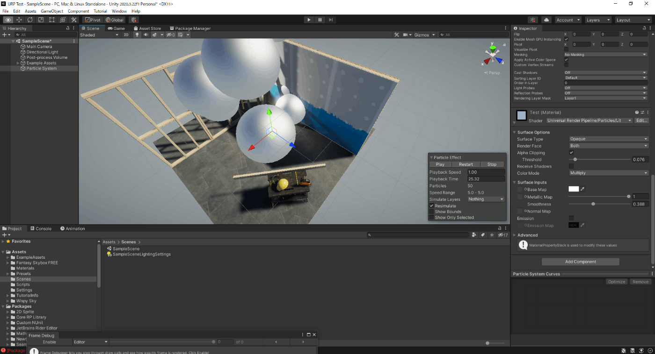Click favorites star icon in Project toolbar

tap(492, 235)
